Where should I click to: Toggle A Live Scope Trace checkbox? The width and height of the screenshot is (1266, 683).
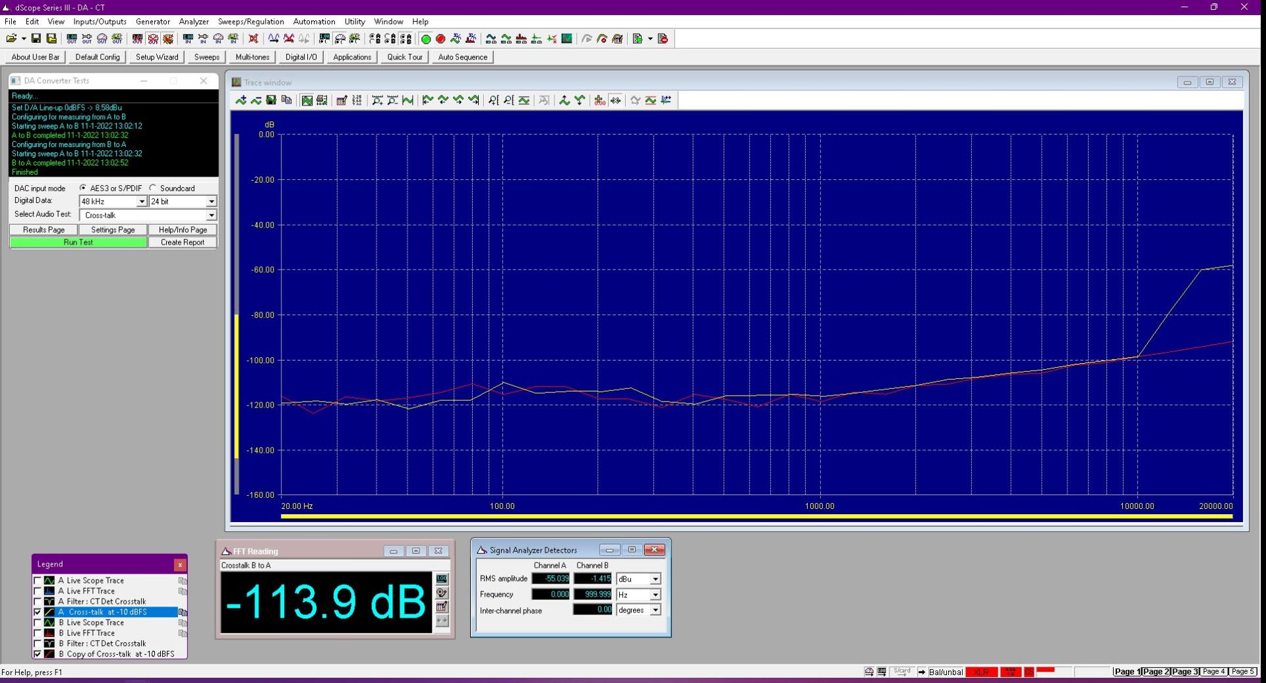point(38,581)
